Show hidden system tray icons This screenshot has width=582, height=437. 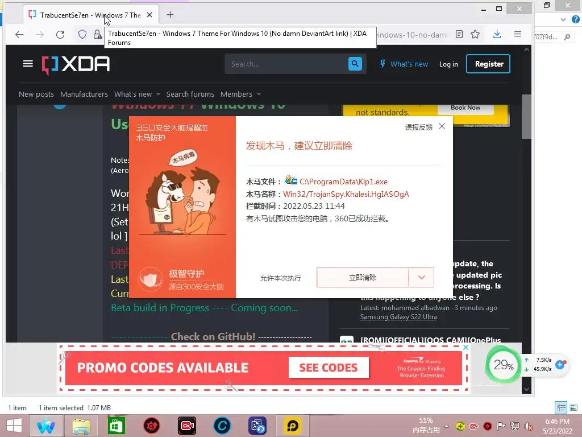(447, 426)
